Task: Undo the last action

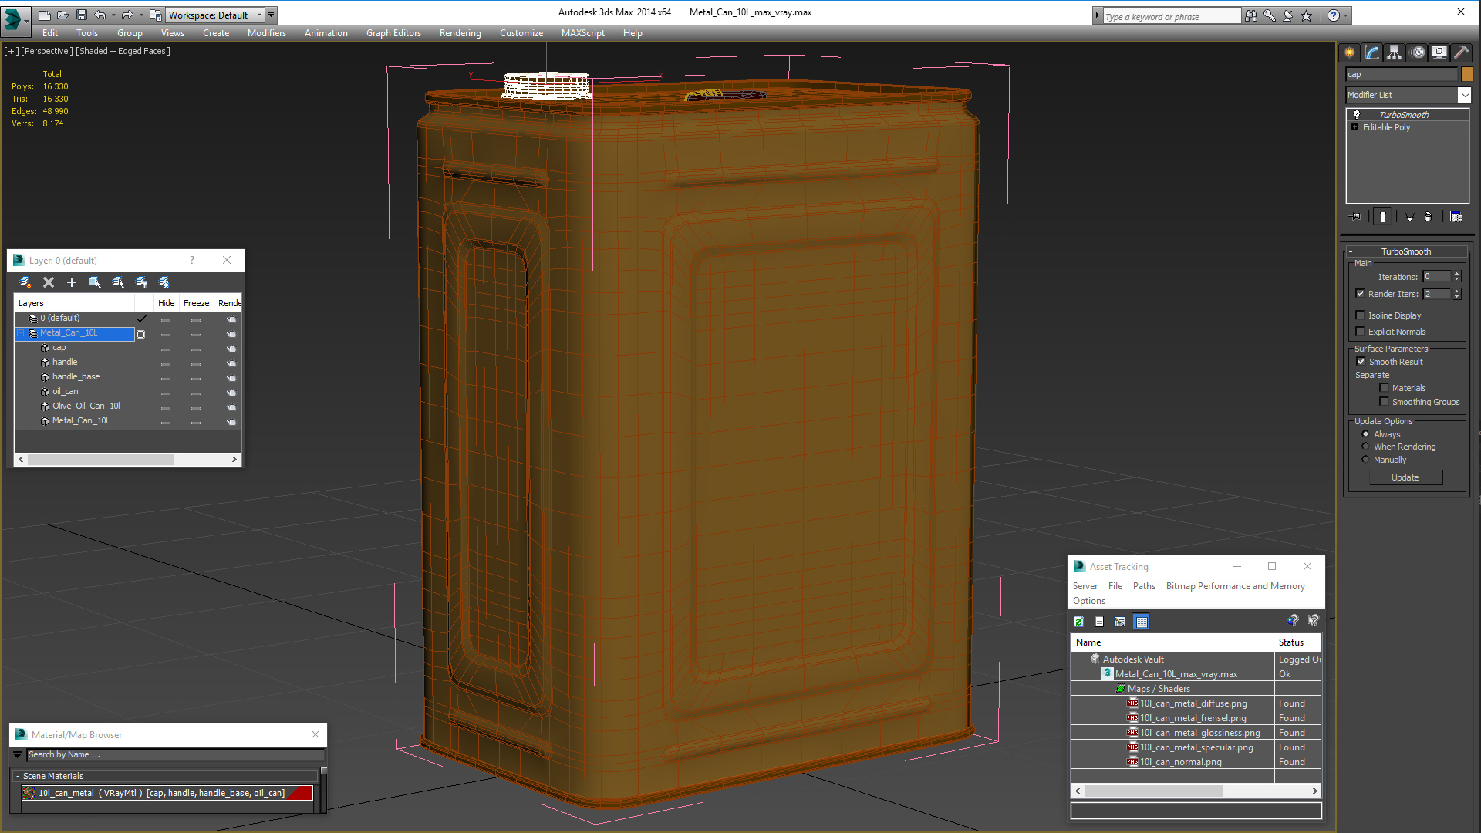Action: point(100,15)
